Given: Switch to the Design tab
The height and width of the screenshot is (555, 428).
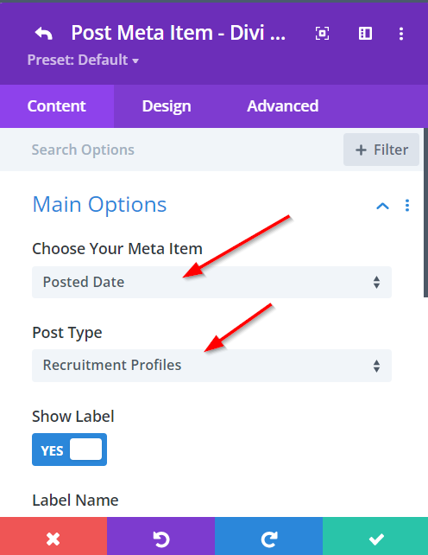Looking at the screenshot, I should [x=167, y=106].
